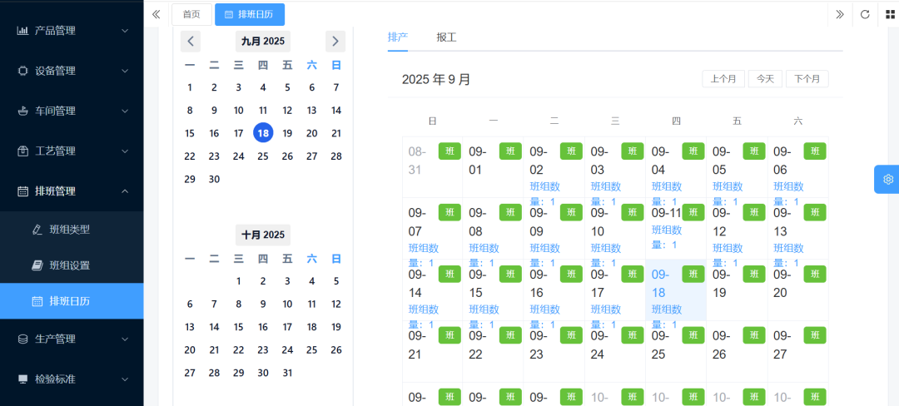Image resolution: width=899 pixels, height=406 pixels.
Task: Click the 下个月 button
Action: click(807, 79)
